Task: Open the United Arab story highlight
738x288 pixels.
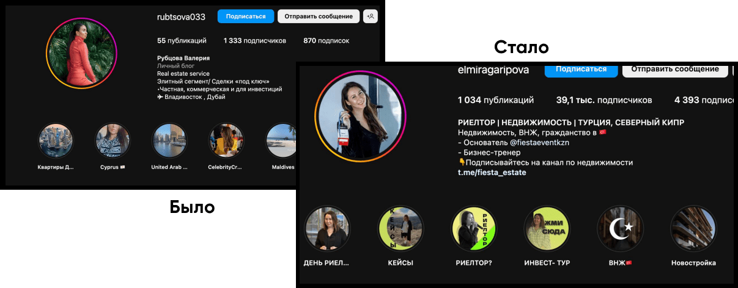Action: click(169, 141)
